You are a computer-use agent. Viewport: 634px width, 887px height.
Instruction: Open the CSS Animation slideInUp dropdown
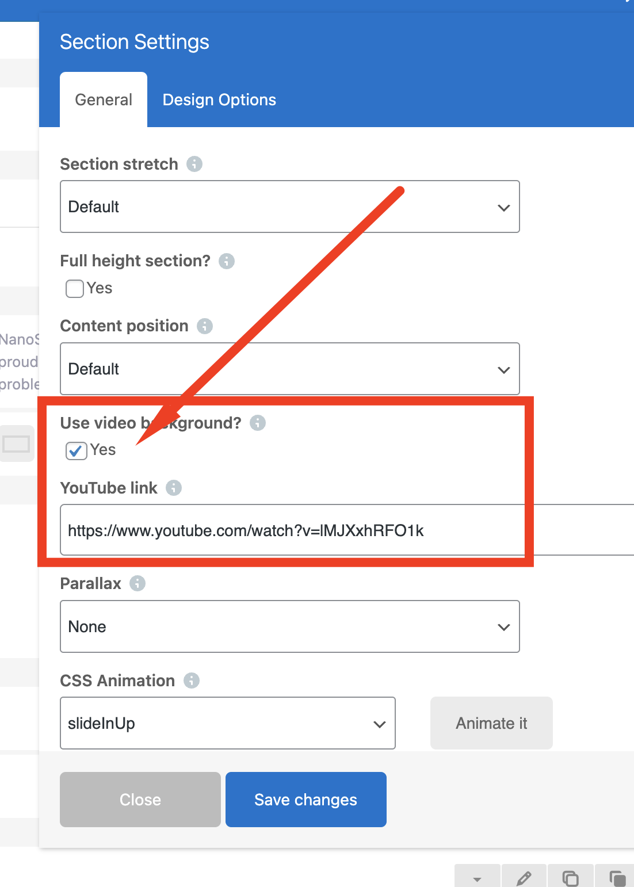click(228, 723)
